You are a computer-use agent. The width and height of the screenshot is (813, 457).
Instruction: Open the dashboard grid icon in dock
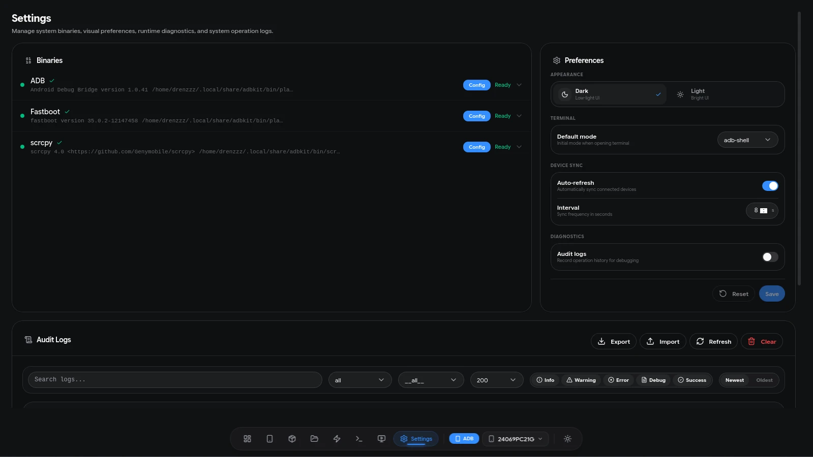click(x=247, y=439)
